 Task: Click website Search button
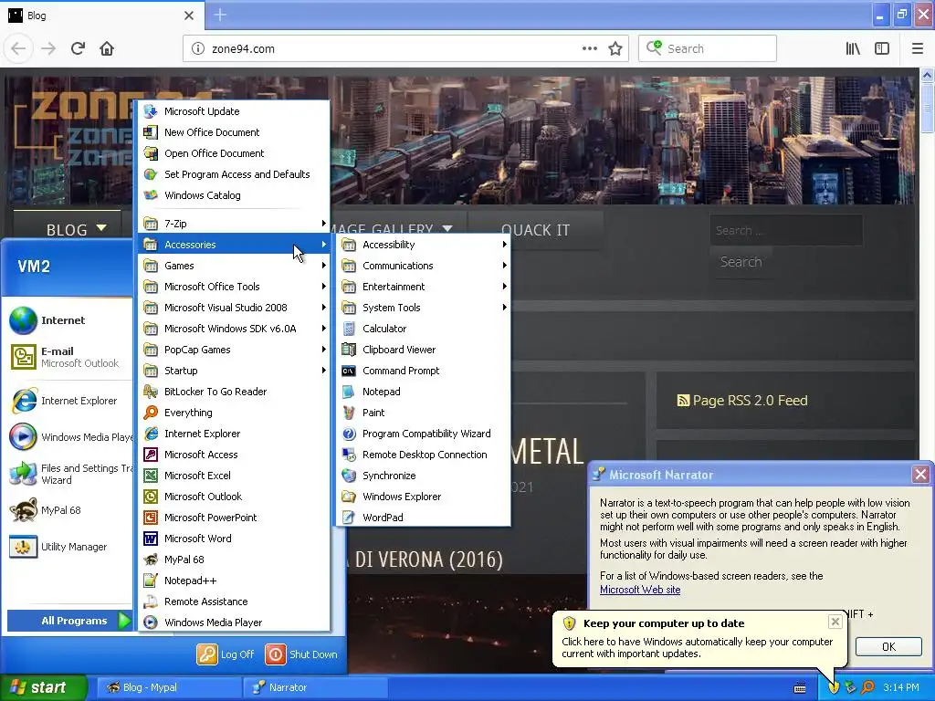[x=741, y=262]
